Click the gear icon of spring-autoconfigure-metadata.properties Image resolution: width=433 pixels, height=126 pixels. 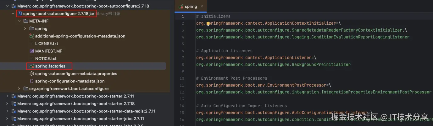coord(31,74)
